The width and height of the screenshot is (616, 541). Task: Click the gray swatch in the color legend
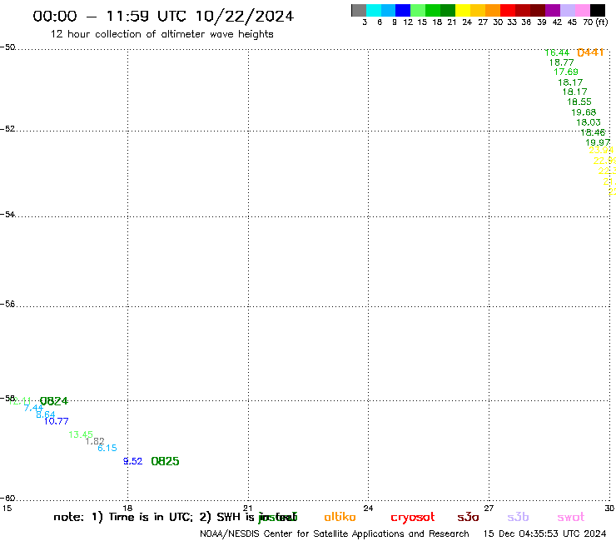click(359, 10)
